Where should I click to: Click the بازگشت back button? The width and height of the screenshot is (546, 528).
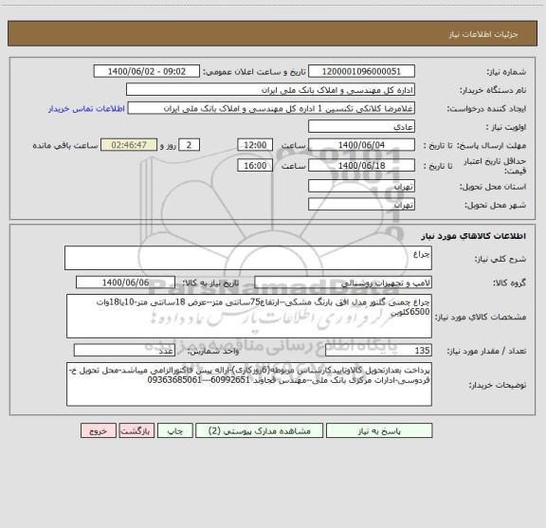pyautogui.click(x=136, y=430)
